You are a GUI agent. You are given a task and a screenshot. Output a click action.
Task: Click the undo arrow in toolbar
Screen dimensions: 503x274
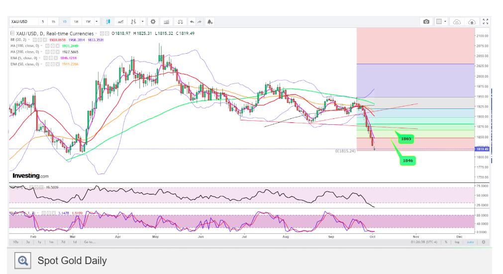[x=192, y=21]
